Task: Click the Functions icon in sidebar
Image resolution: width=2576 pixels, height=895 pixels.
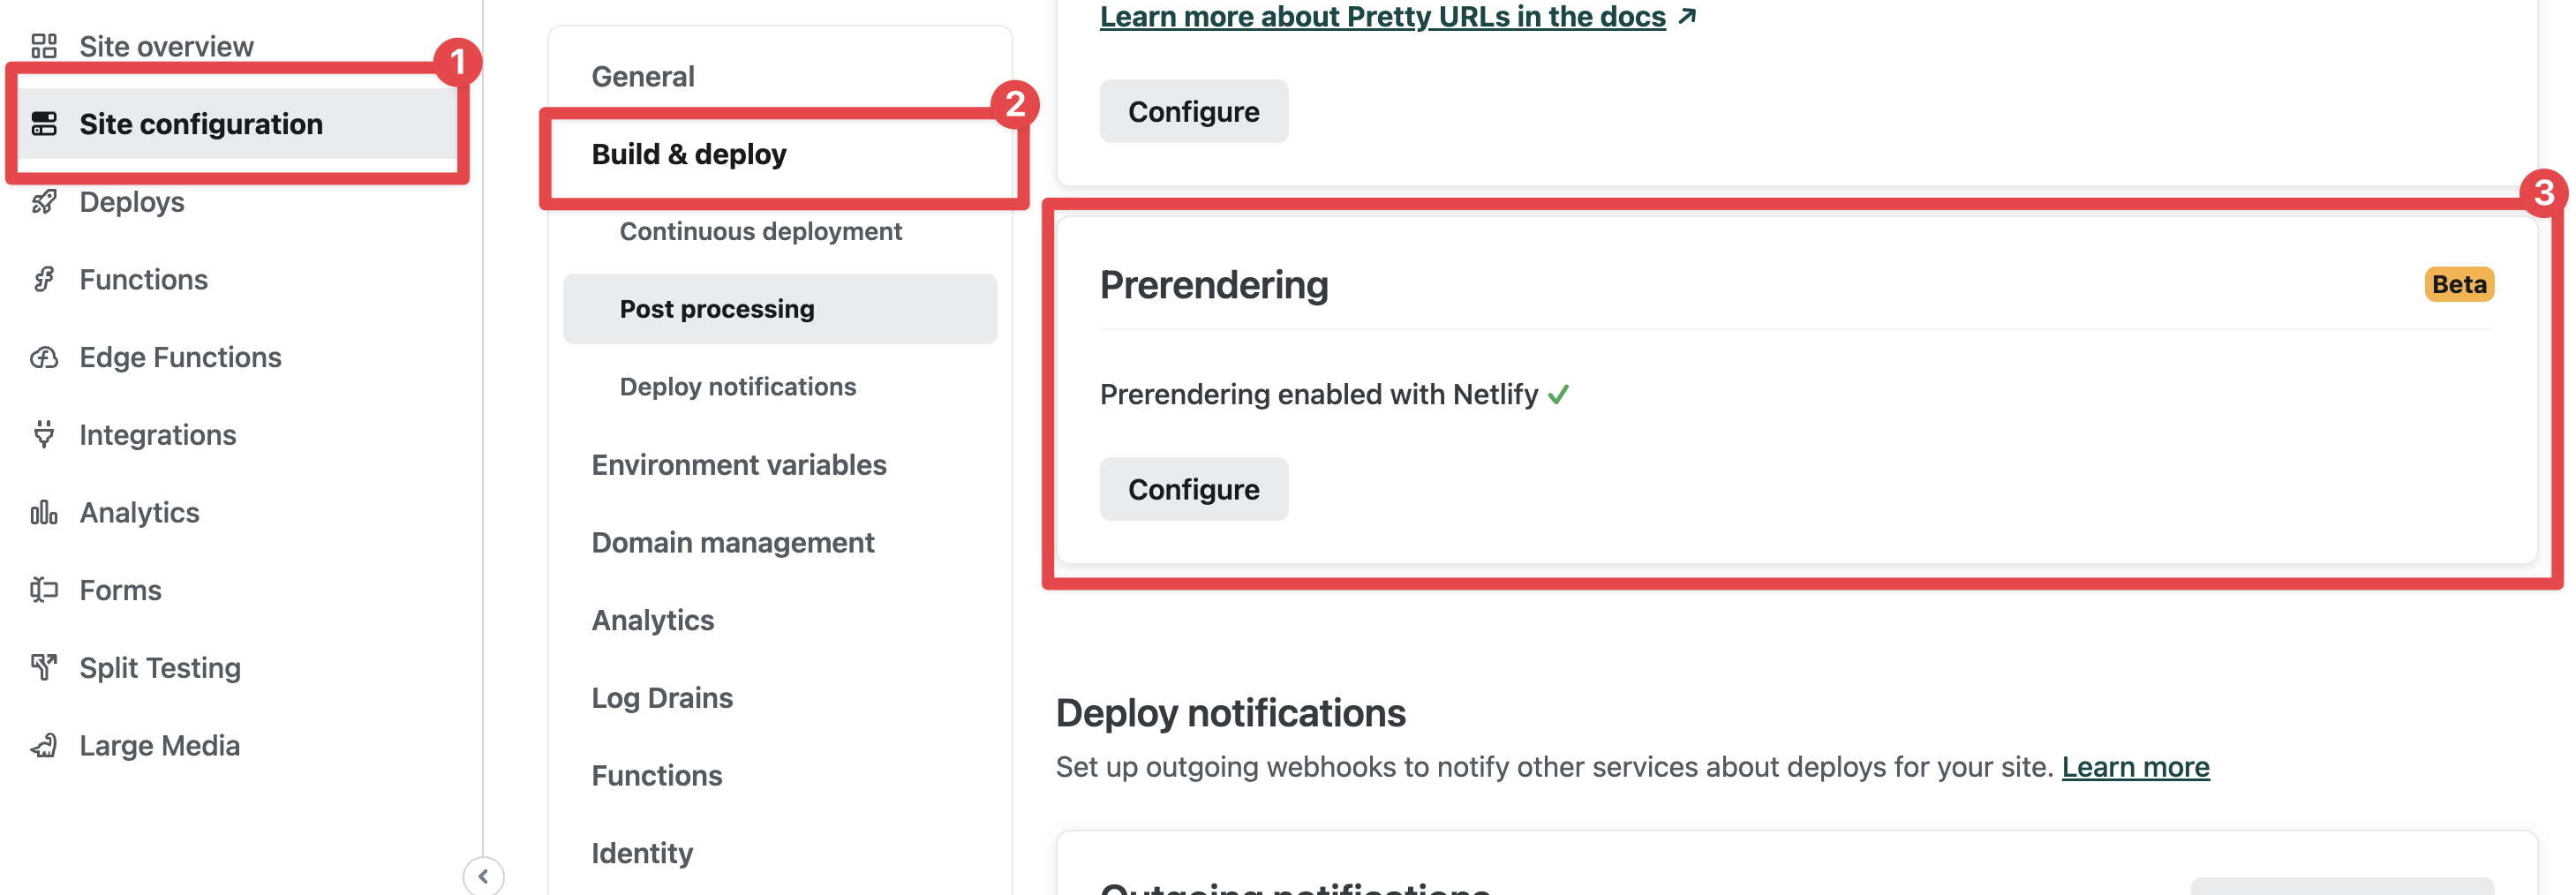Action: 44,279
